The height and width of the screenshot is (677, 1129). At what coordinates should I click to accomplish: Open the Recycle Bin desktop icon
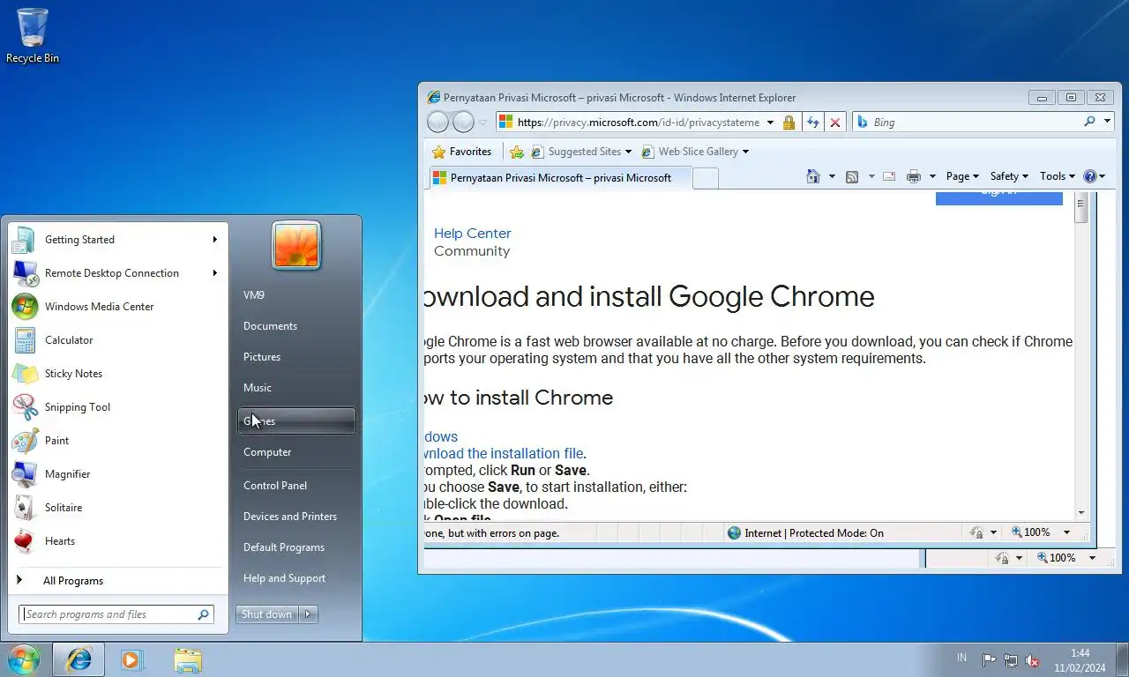point(33,36)
